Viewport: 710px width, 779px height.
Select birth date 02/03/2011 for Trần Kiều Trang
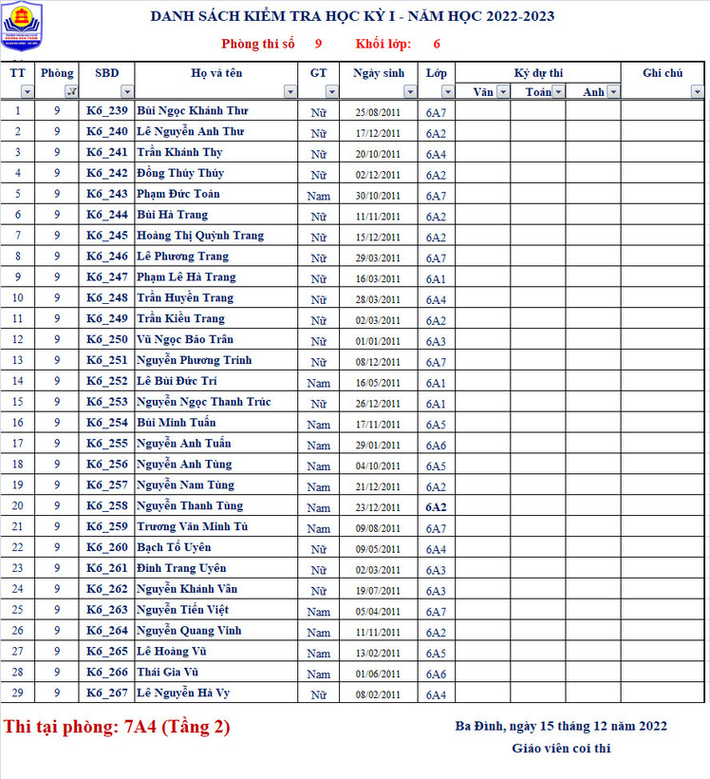378,320
